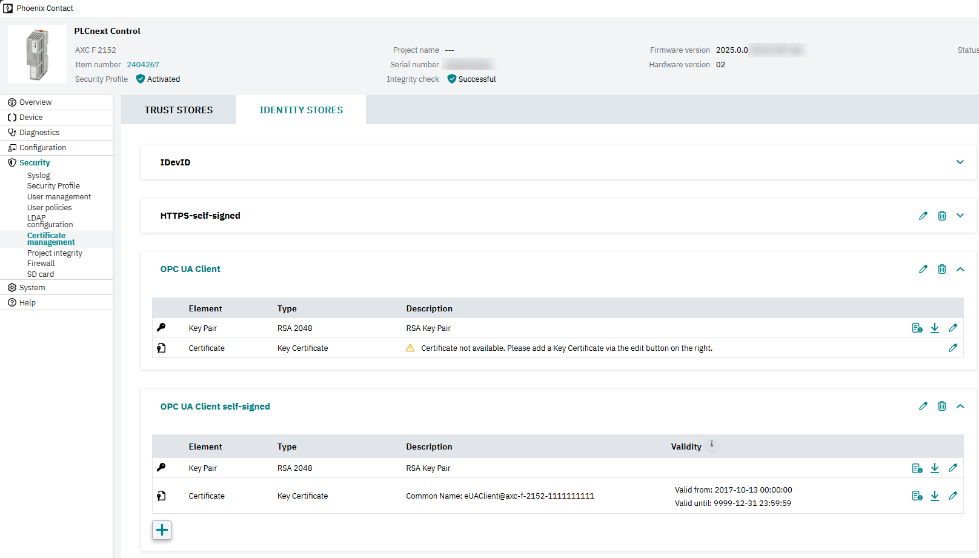Image resolution: width=979 pixels, height=558 pixels.
Task: Show details of self-signed Key Pair
Action: [x=917, y=468]
